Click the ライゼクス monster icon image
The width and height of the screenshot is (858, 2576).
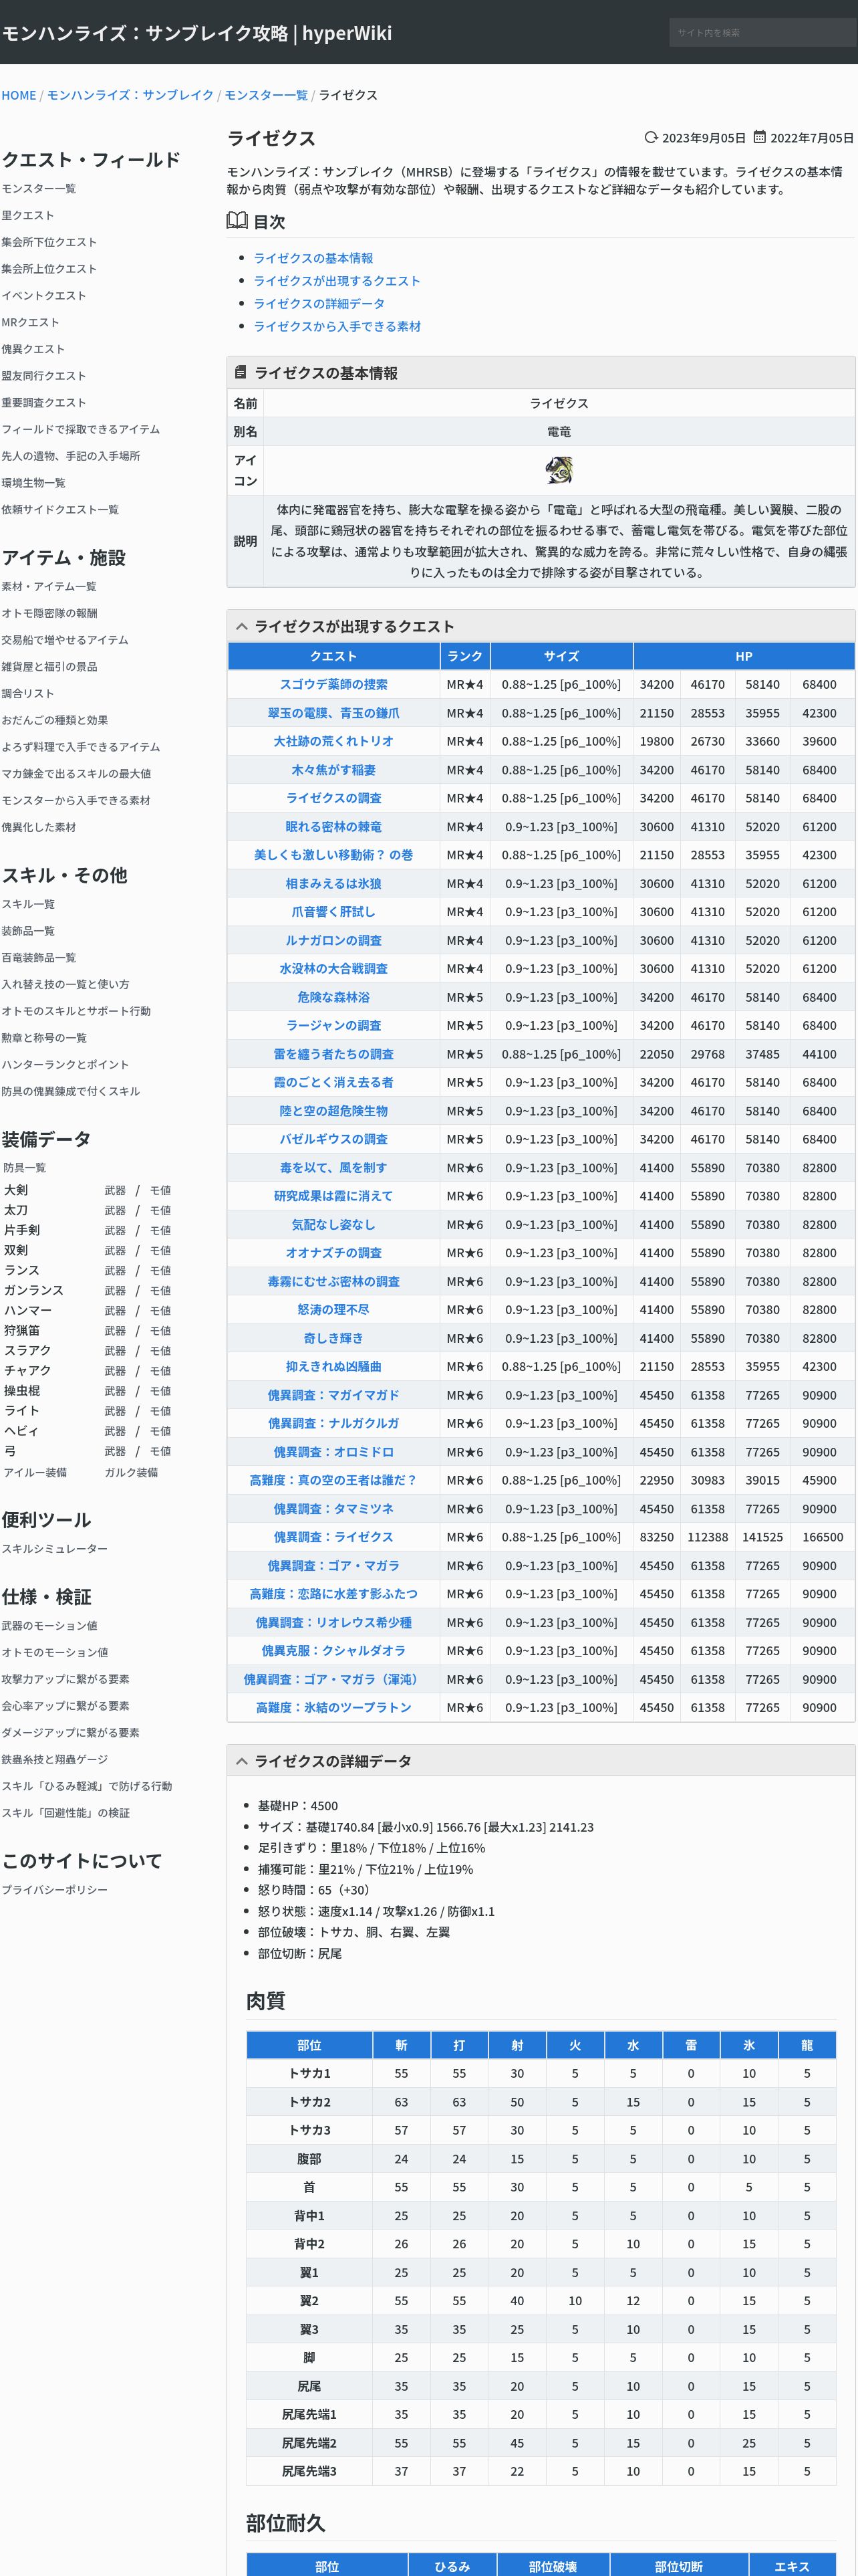[x=559, y=469]
